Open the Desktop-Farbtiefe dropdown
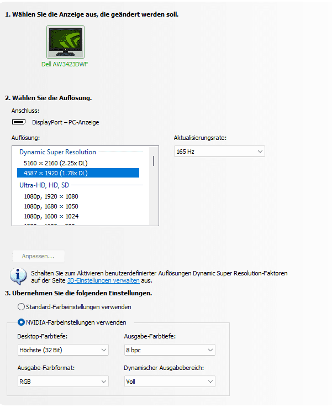The image size is (332, 412). pyautogui.click(x=63, y=350)
